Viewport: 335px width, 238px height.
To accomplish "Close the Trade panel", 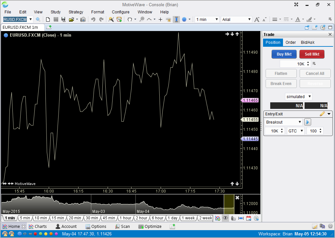I will [330, 34].
